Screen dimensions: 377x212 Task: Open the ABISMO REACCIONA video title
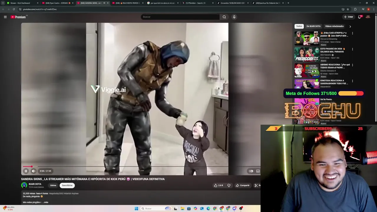pos(335,66)
